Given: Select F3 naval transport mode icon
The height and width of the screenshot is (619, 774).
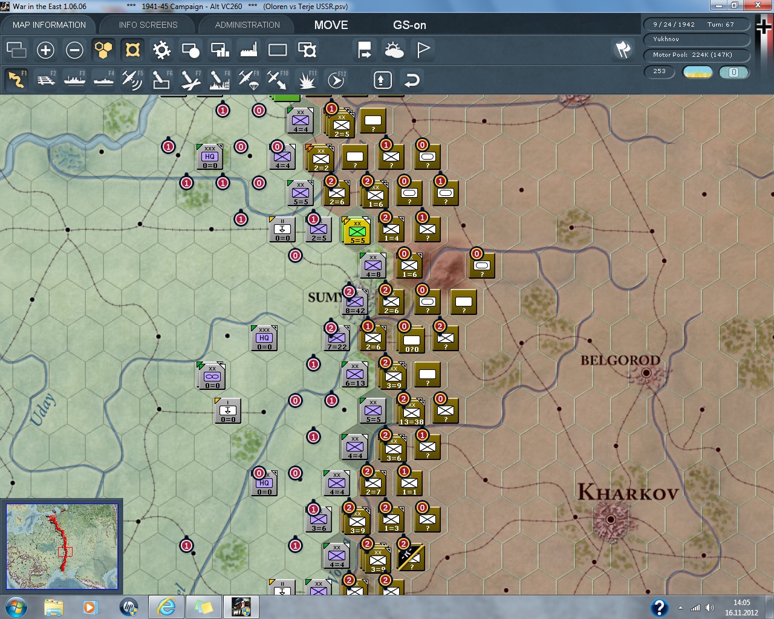Looking at the screenshot, I should point(75,80).
